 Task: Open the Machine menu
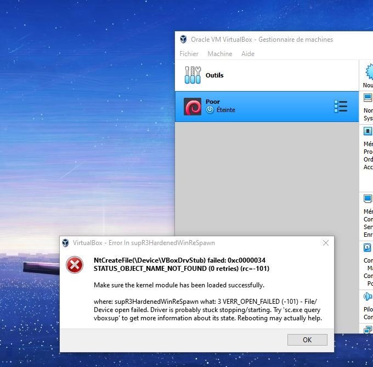pyautogui.click(x=220, y=54)
